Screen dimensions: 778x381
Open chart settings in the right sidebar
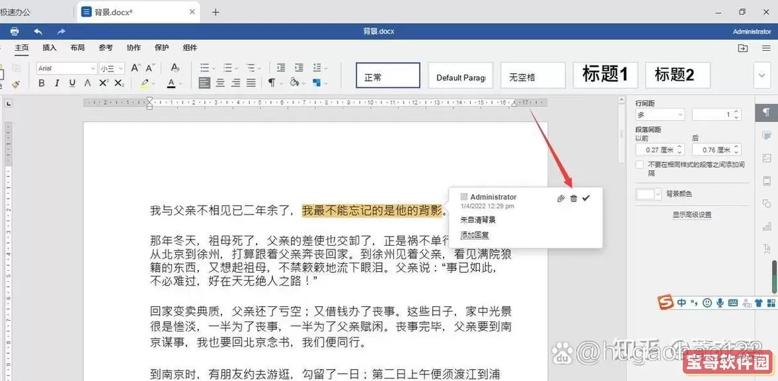[767, 226]
